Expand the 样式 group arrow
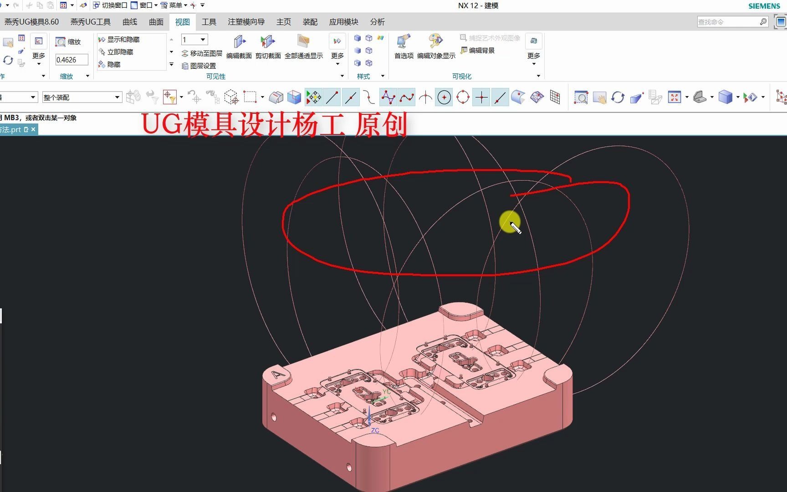Viewport: 787px width, 492px height. (383, 76)
